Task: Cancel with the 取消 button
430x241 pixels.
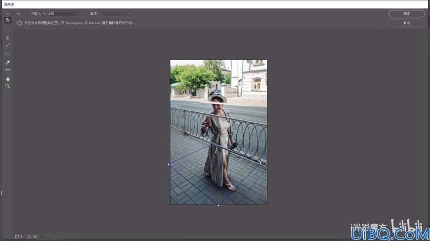Action: coord(407,23)
